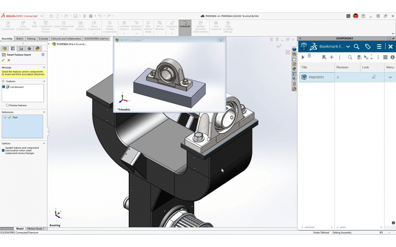
Task: Open the Lifecycle and Collaboration tab
Action: (x=66, y=38)
